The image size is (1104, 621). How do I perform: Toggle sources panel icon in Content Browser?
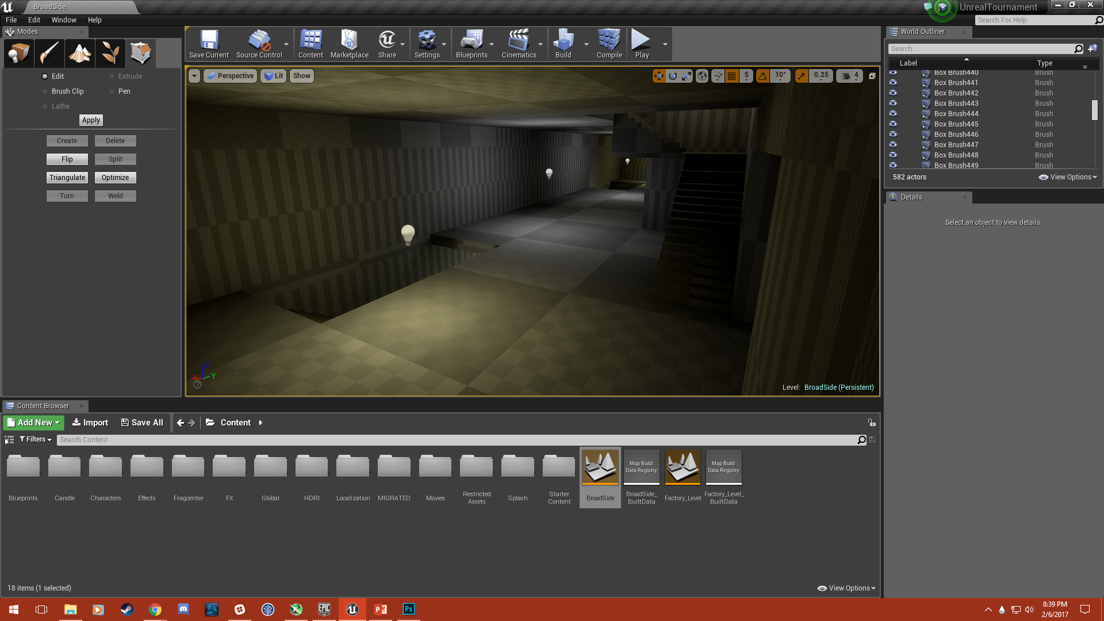[x=9, y=440]
